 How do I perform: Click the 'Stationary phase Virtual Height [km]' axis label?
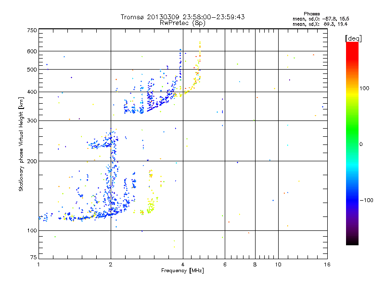point(21,144)
